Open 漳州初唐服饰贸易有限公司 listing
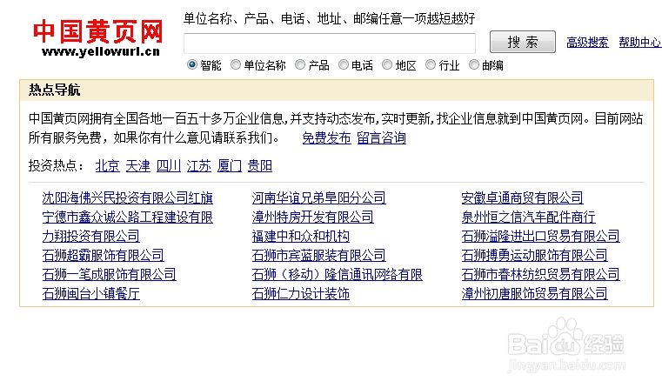 pyautogui.click(x=534, y=293)
